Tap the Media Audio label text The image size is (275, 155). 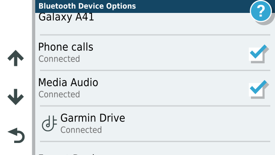point(68,82)
